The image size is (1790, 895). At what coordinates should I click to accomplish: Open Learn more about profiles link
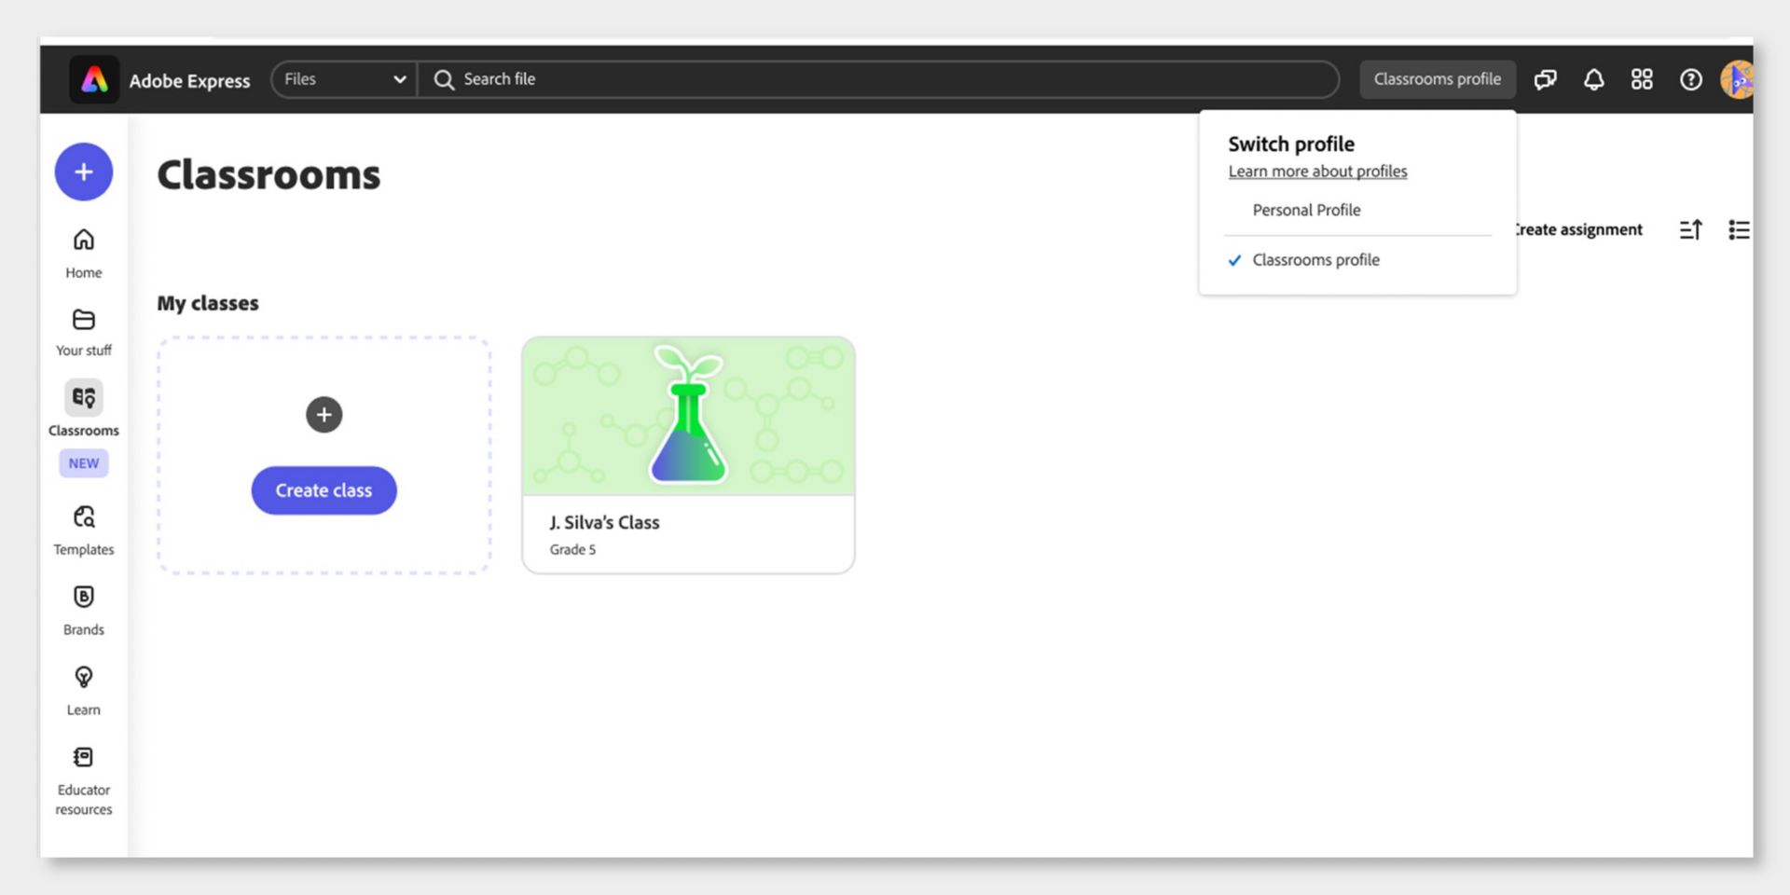pos(1317,172)
